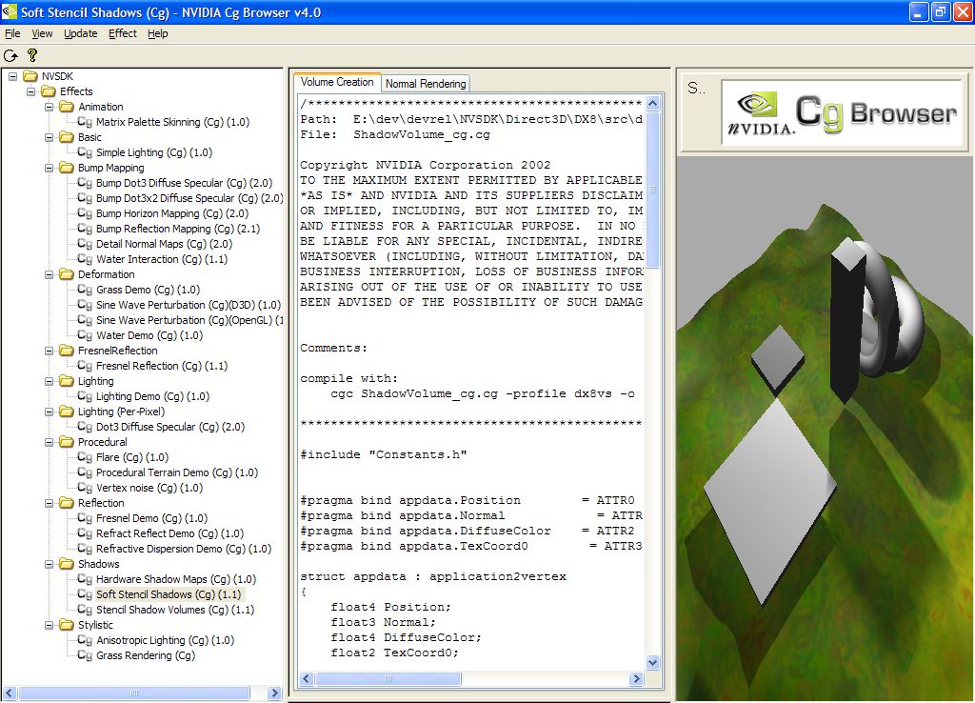The height and width of the screenshot is (703, 975).
Task: Click the application icon in the title bar
Action: pos(10,11)
